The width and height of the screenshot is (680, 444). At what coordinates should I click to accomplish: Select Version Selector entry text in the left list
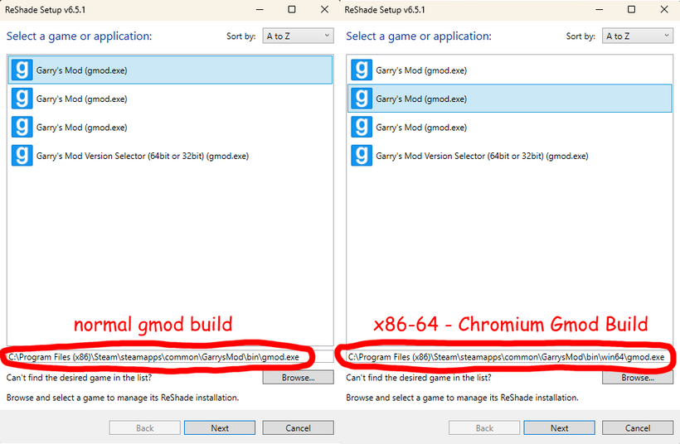click(x=142, y=156)
